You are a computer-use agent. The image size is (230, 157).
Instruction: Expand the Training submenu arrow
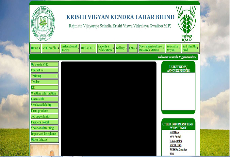click(x=57, y=76)
